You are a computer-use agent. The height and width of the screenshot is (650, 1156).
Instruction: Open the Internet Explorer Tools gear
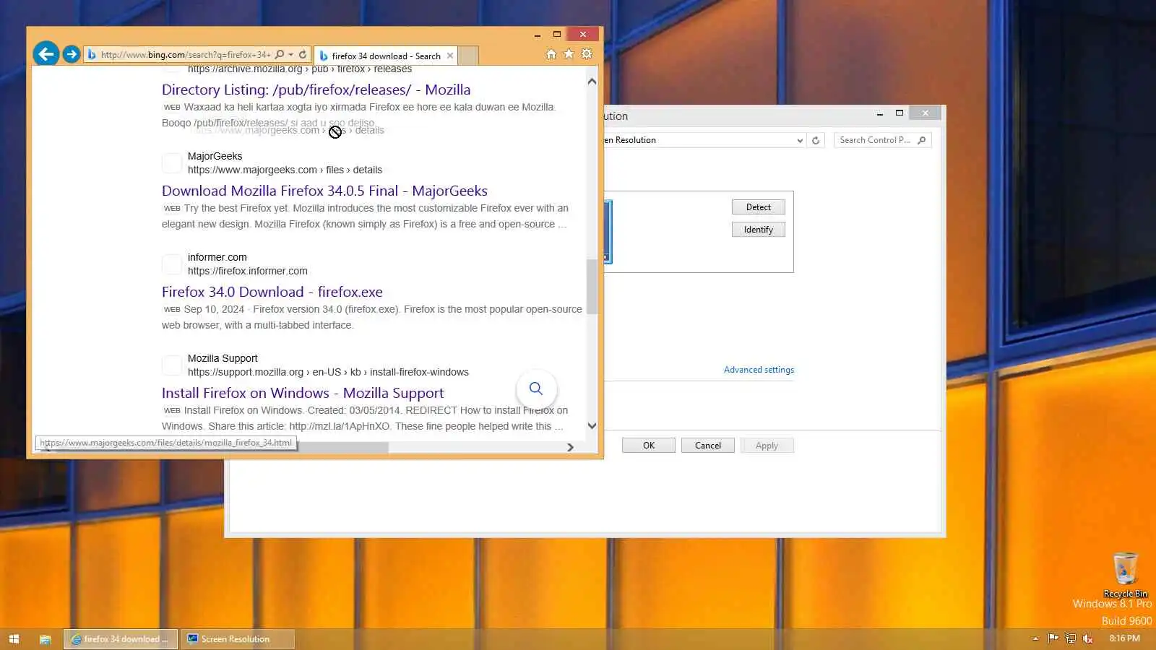(587, 54)
